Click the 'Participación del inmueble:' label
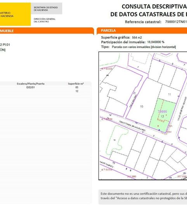The image size is (187, 211). [123, 42]
